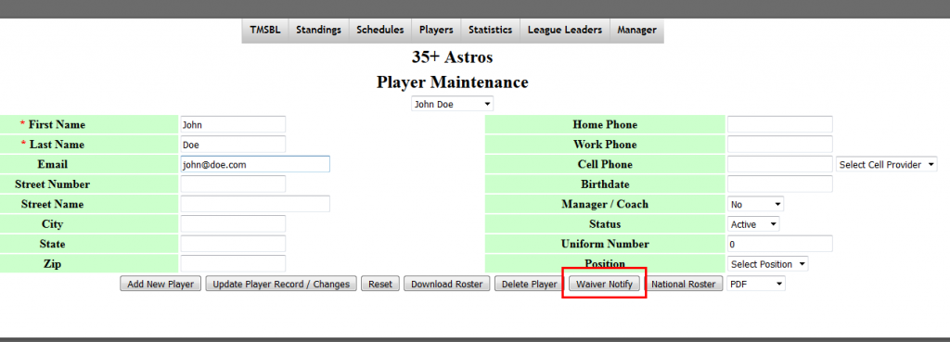This screenshot has width=950, height=342.
Task: Open the Select Cell Provider dropdown
Action: click(x=886, y=165)
